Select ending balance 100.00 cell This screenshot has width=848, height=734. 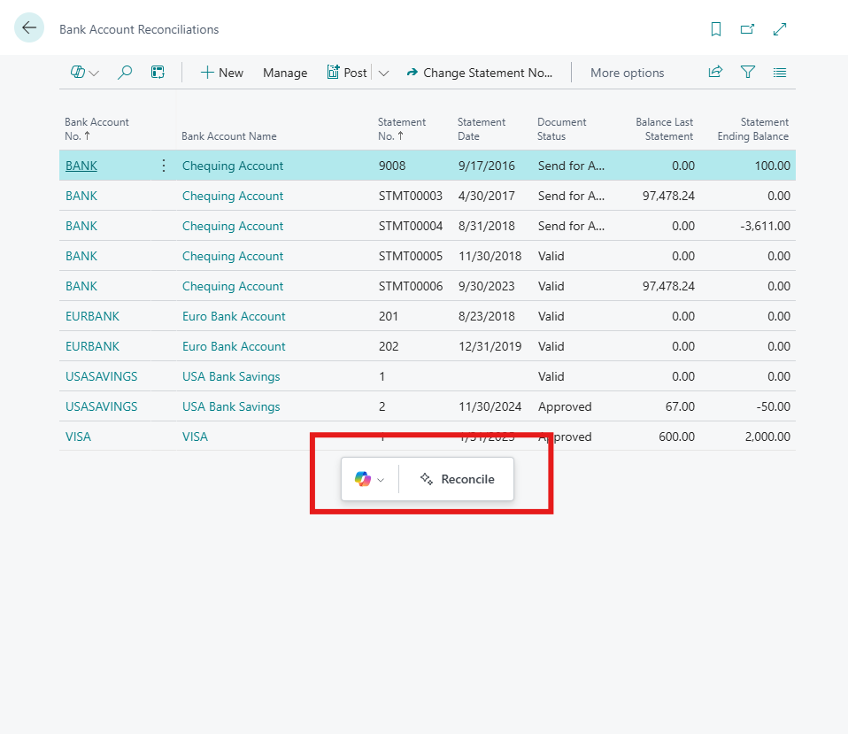(x=772, y=166)
